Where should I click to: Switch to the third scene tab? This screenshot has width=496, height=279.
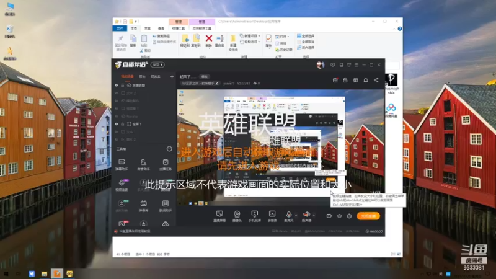(156, 76)
